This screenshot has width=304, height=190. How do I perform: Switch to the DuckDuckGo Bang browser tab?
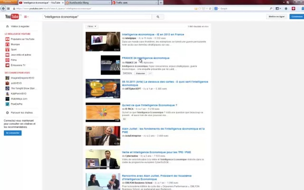88,3
